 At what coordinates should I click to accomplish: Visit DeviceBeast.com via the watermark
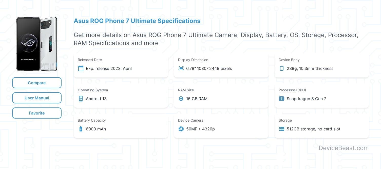[x=344, y=148]
